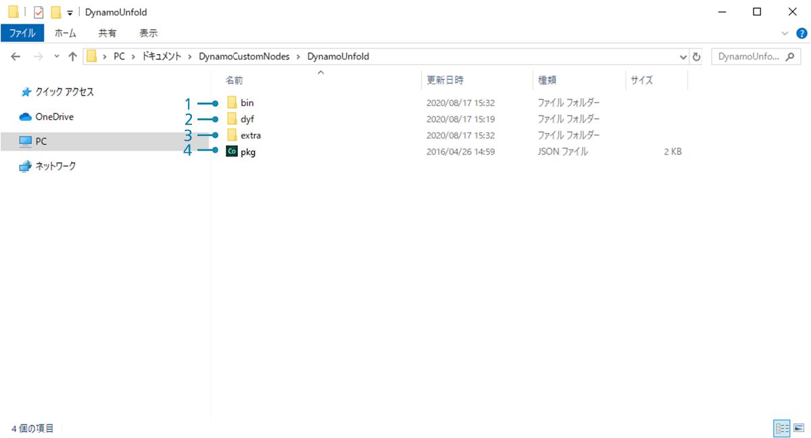Click the extra folder icon
This screenshot has width=811, height=438.
click(232, 135)
